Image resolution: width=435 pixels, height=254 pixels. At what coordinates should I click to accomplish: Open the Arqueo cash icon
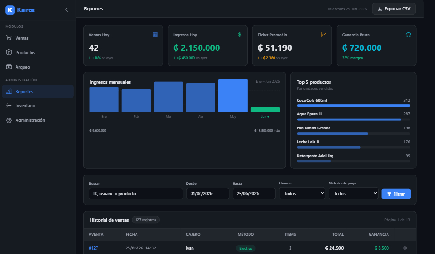pos(9,67)
